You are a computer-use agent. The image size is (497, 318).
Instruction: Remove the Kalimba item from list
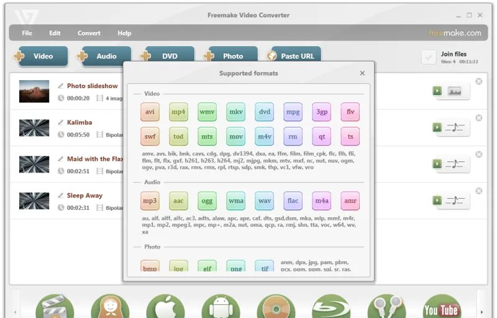tap(479, 118)
